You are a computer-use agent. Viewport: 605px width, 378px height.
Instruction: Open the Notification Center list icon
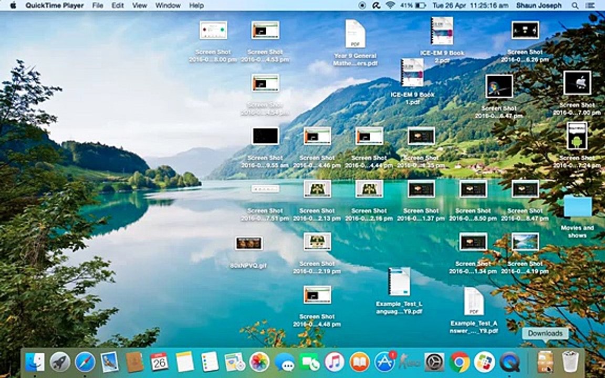pos(592,5)
